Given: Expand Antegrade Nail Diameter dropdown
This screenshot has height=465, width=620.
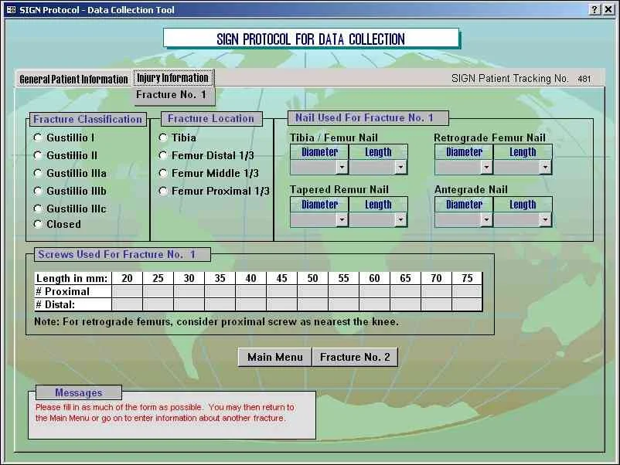Looking at the screenshot, I should click(486, 219).
